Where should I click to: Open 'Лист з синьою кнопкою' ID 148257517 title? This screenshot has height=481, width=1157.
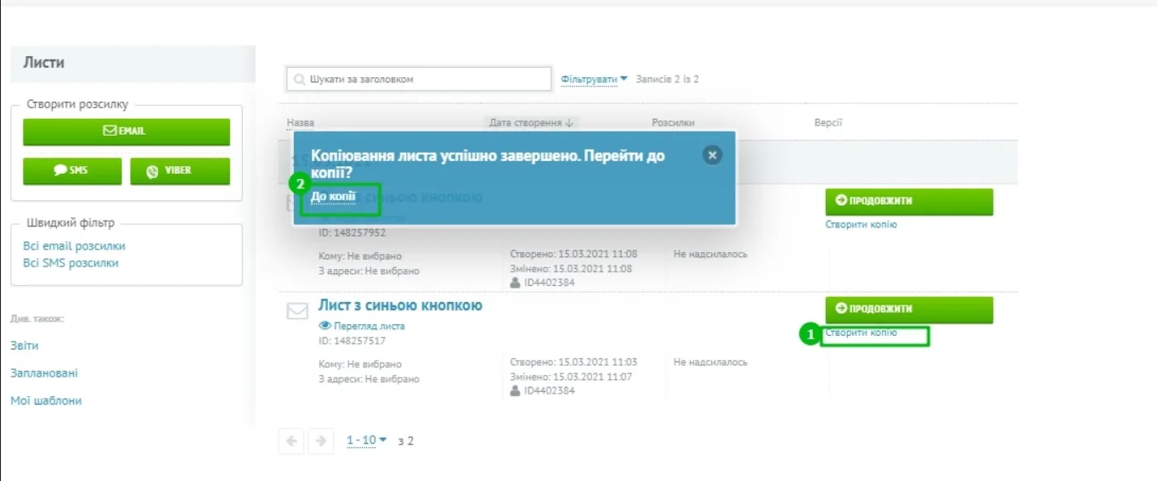coord(400,305)
